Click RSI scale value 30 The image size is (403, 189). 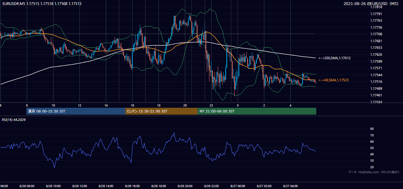pos(372,161)
